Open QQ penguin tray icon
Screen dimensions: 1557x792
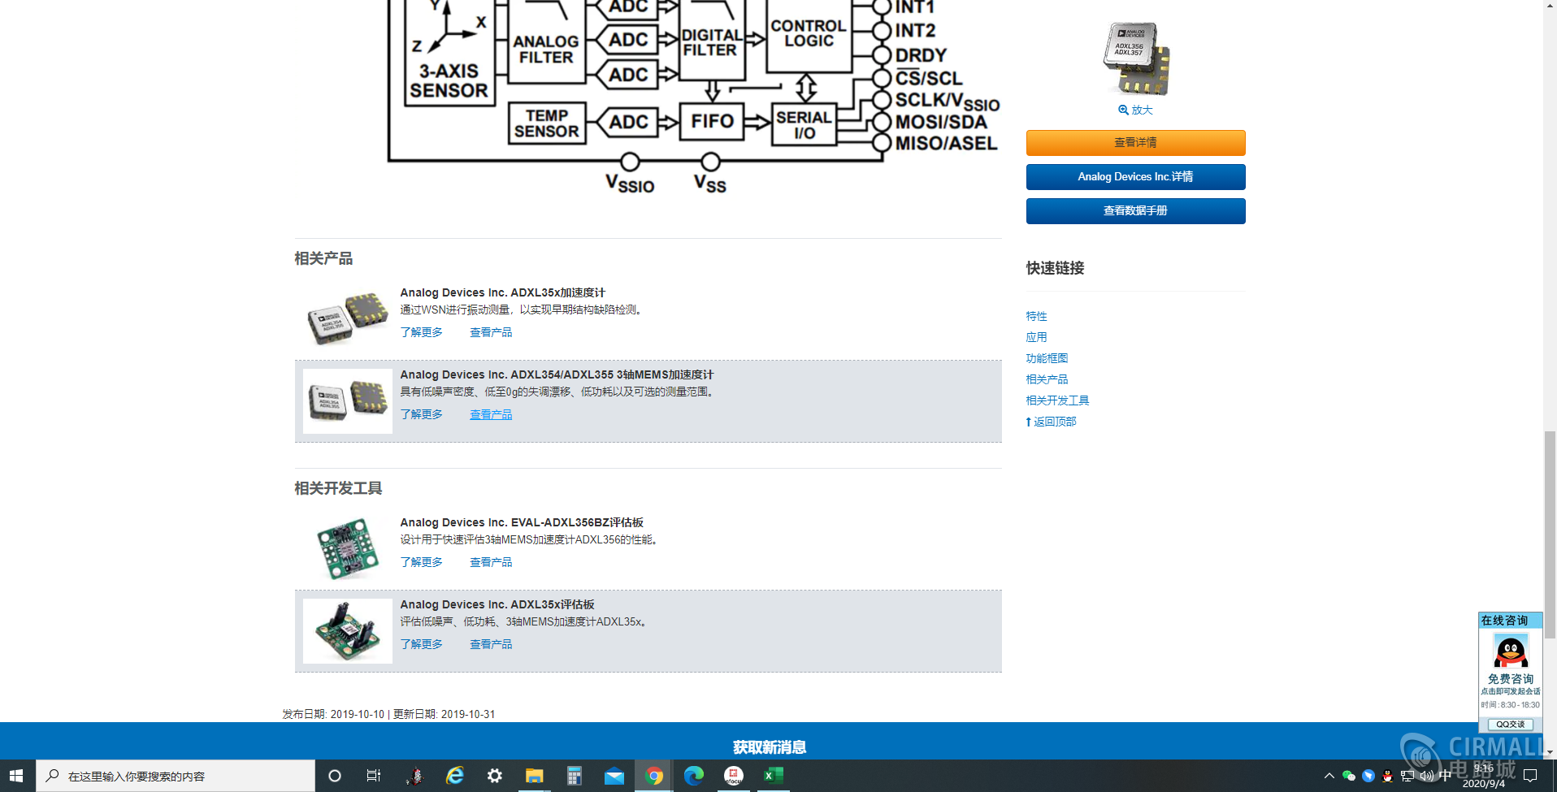(1387, 776)
